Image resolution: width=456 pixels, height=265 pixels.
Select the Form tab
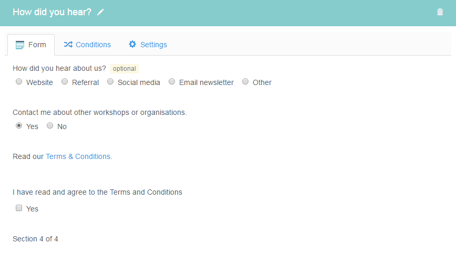coord(31,45)
